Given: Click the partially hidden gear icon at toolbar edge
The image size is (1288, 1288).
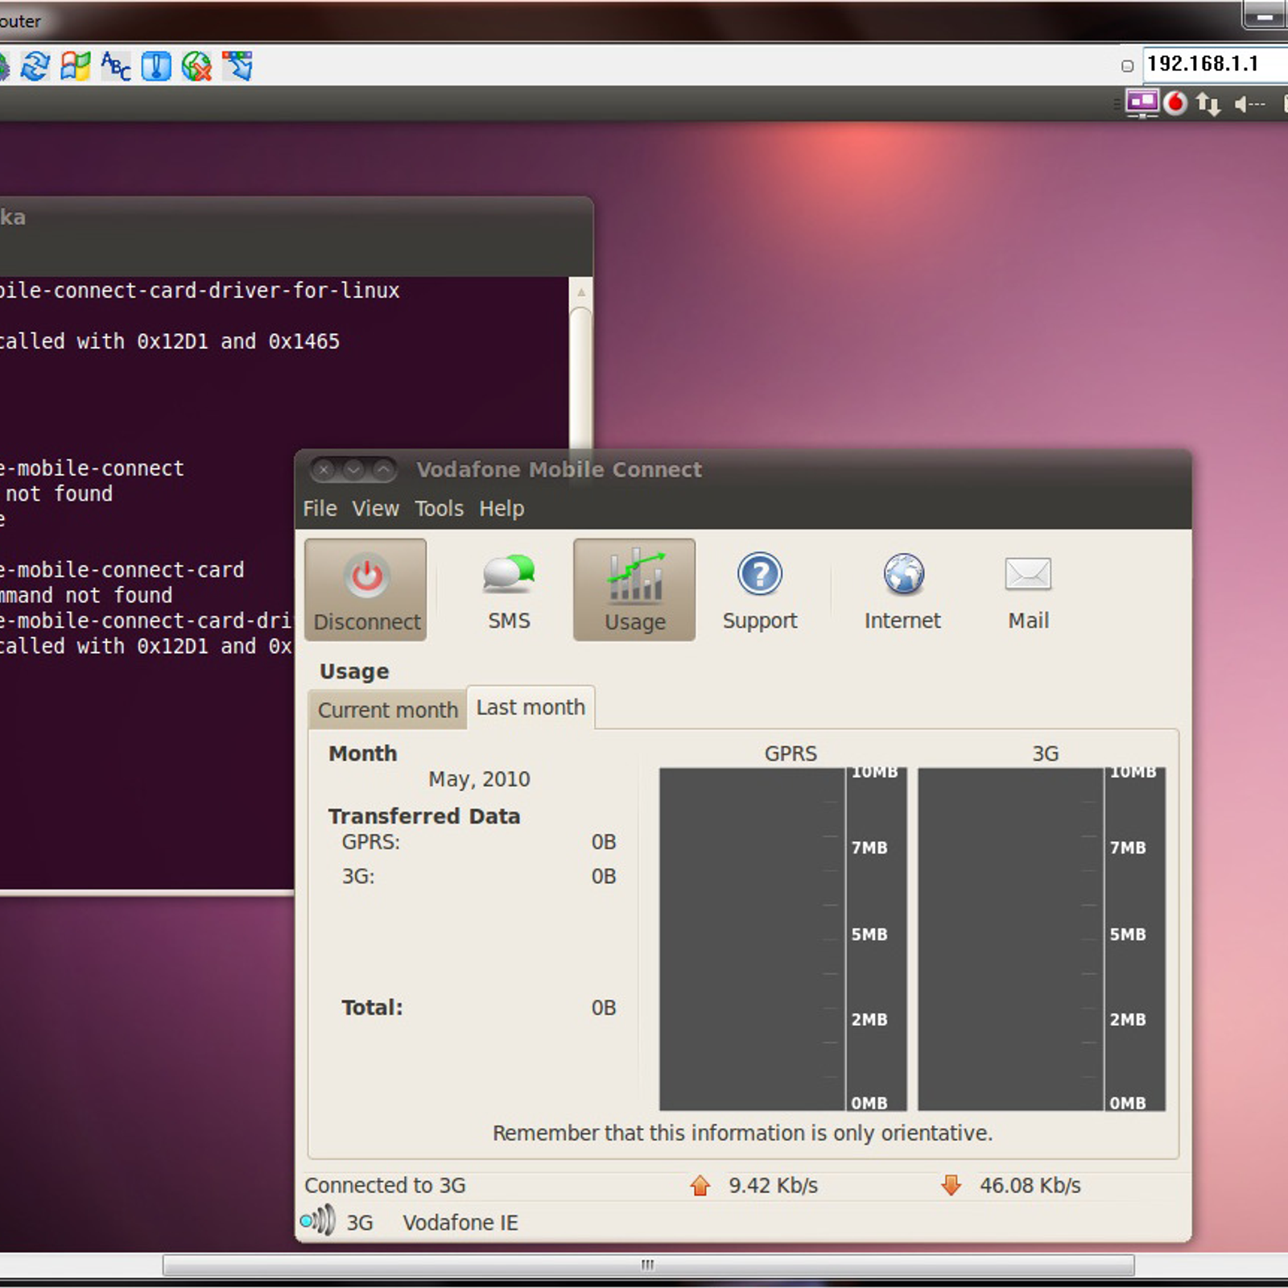Looking at the screenshot, I should tap(4, 66).
